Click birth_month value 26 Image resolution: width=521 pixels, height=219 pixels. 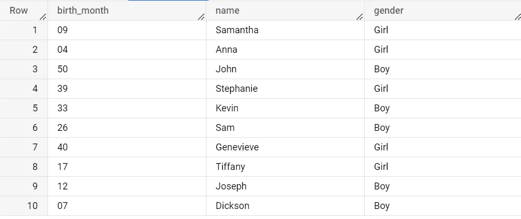tap(63, 128)
